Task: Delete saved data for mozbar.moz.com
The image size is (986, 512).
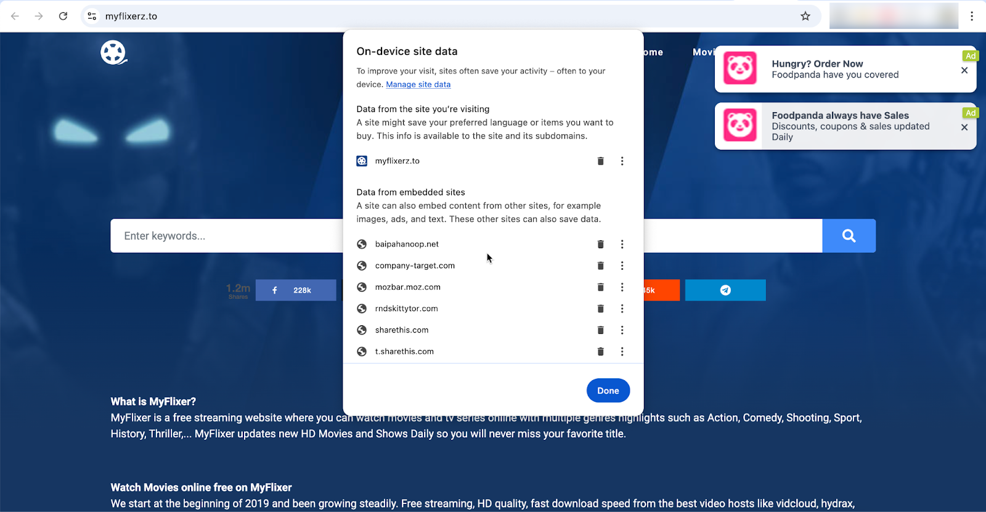Action: coord(600,287)
